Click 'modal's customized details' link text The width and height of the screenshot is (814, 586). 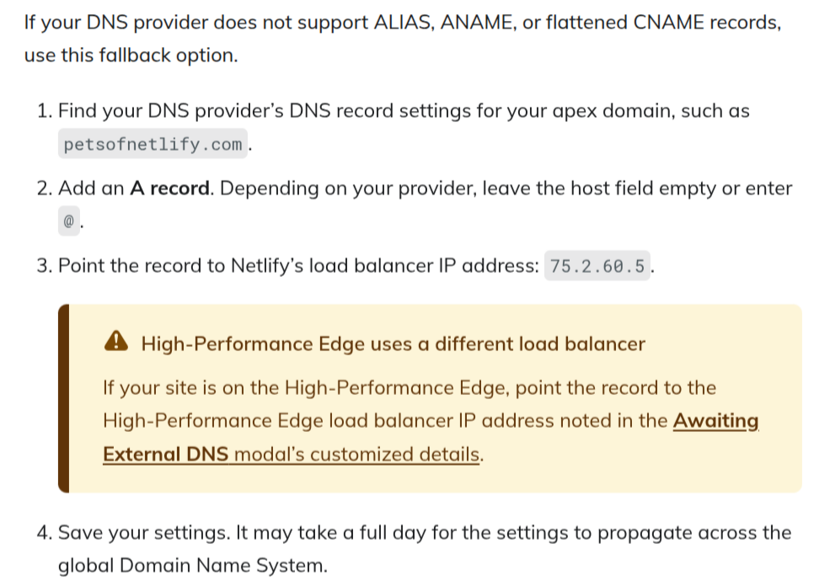[356, 455]
